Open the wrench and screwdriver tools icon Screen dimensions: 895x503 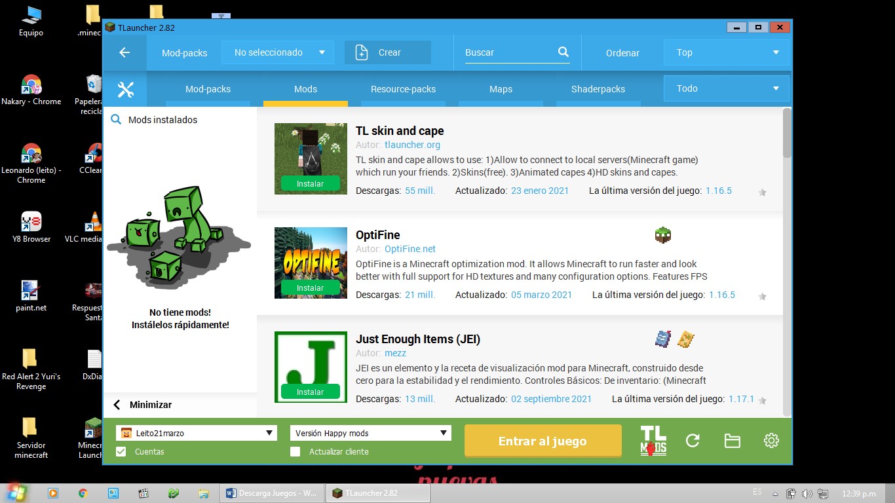[x=125, y=89]
